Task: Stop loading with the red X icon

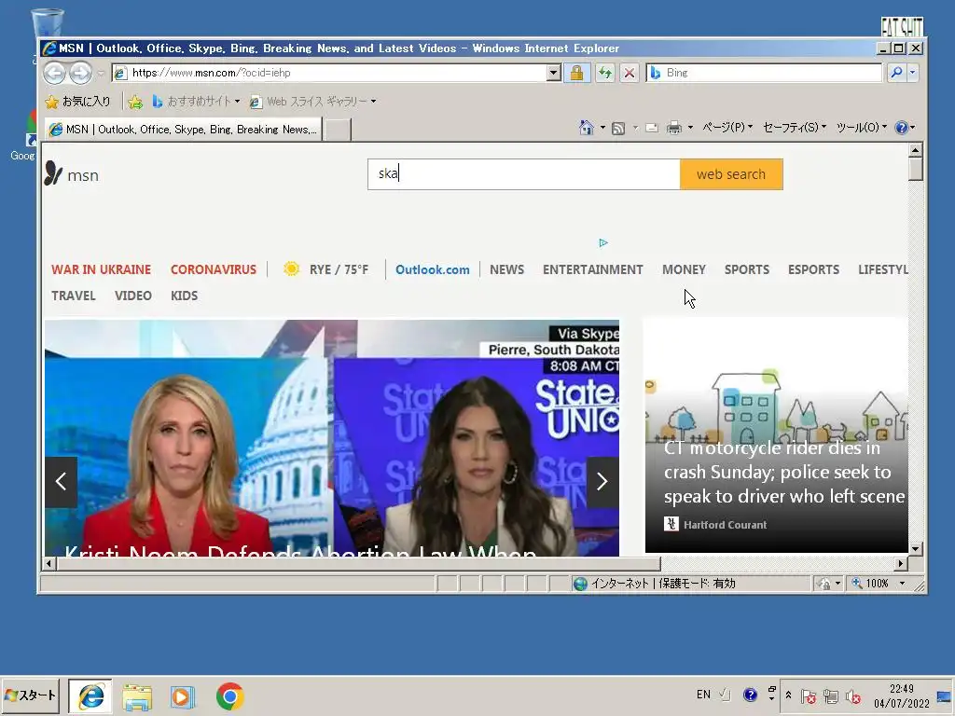Action: point(630,73)
